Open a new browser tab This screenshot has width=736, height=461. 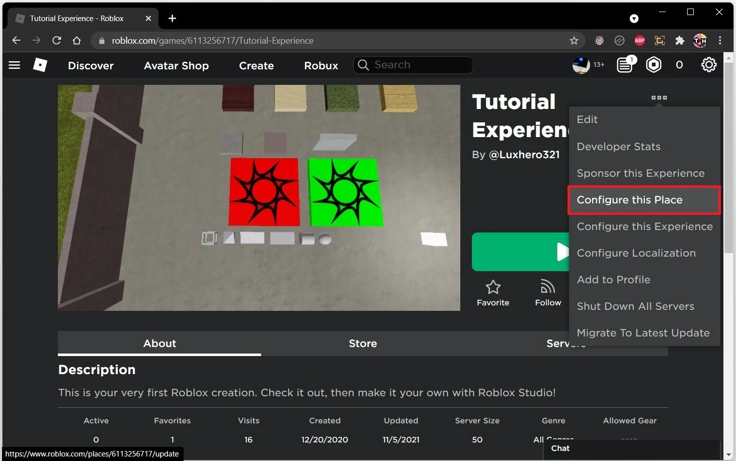point(172,19)
